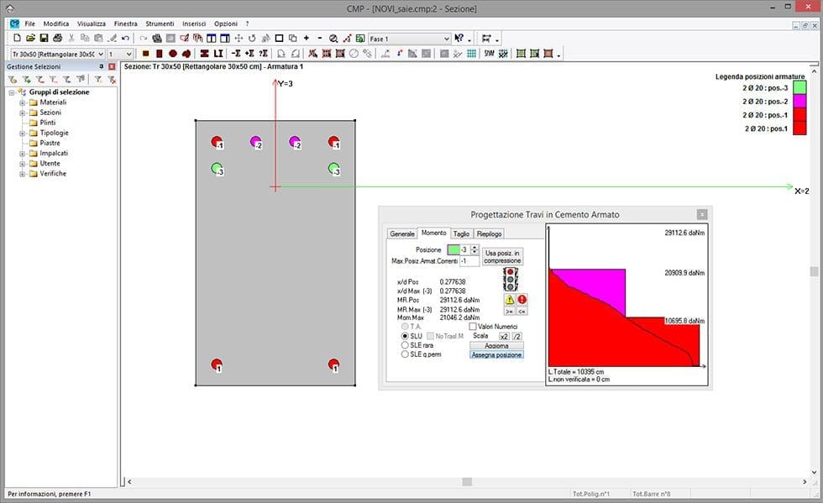This screenshot has height=503, width=823.
Task: Pin the Gestione Selezioni panel
Action: pyautogui.click(x=101, y=66)
